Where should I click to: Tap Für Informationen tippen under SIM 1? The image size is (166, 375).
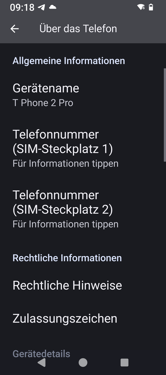tap(65, 164)
